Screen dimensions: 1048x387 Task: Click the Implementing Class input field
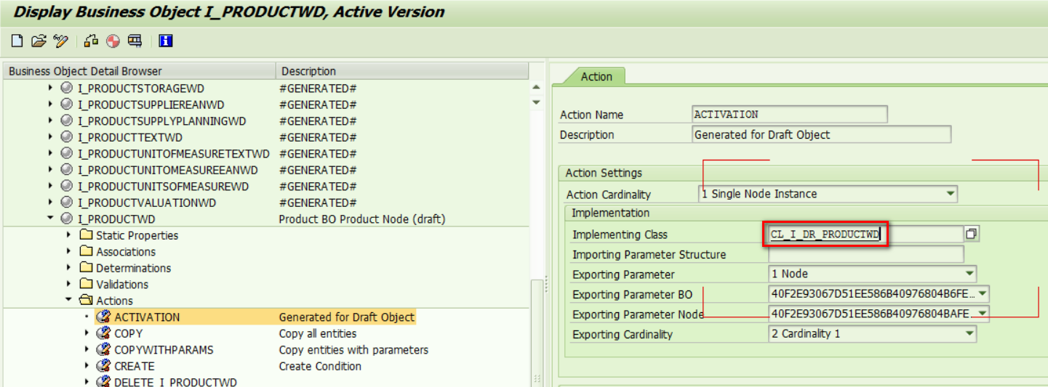(x=865, y=234)
